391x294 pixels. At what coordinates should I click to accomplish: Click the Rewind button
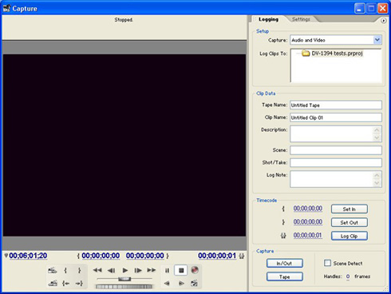[97, 270]
